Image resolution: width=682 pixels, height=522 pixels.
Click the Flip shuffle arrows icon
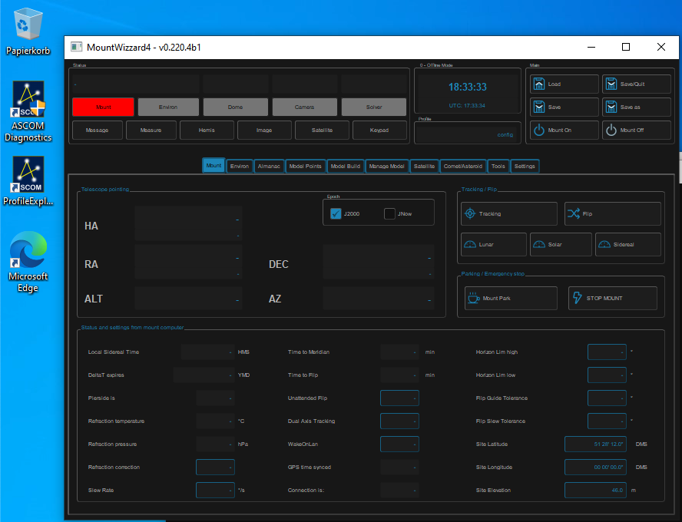pos(573,214)
